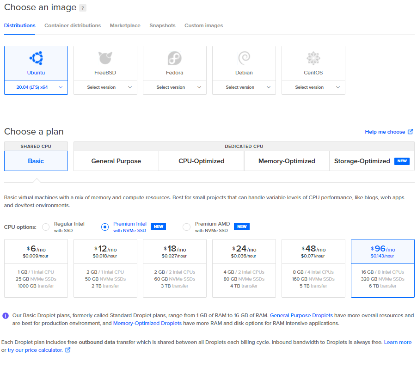Open the Marketplace tab
This screenshot has width=417, height=374.
(x=125, y=25)
